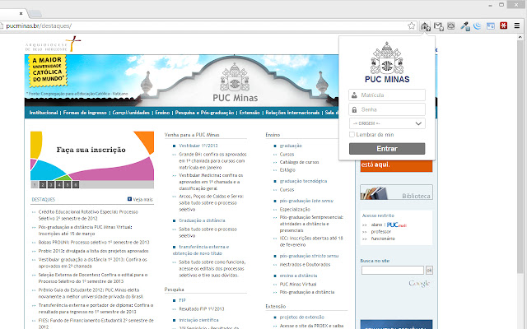Viewport: 527px width, 329px height.
Task: Click the Busca no site search field
Action: click(x=393, y=270)
